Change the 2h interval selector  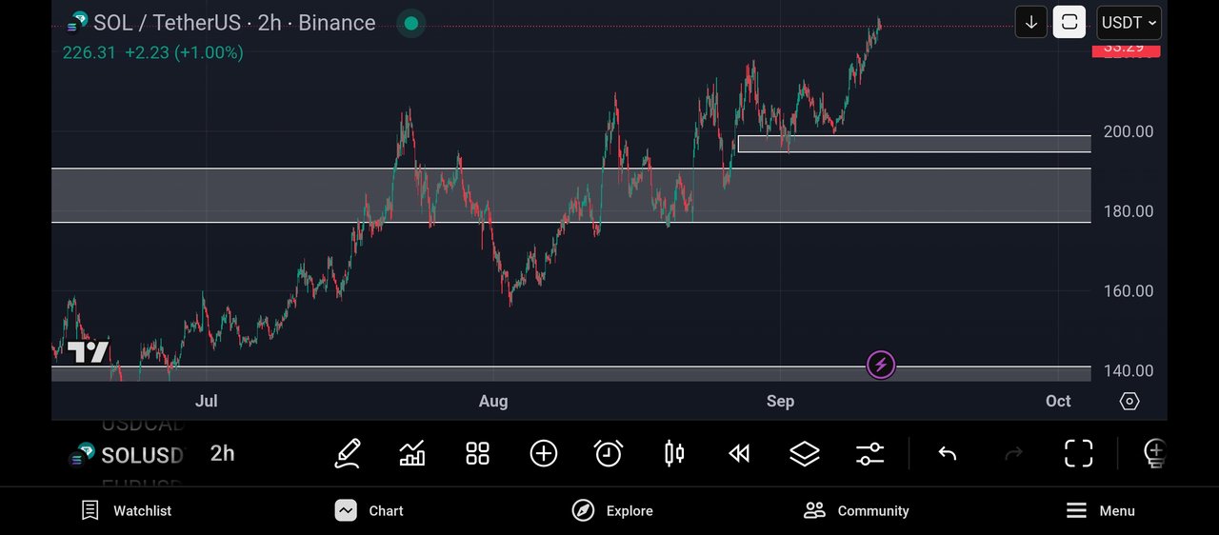[x=222, y=453]
